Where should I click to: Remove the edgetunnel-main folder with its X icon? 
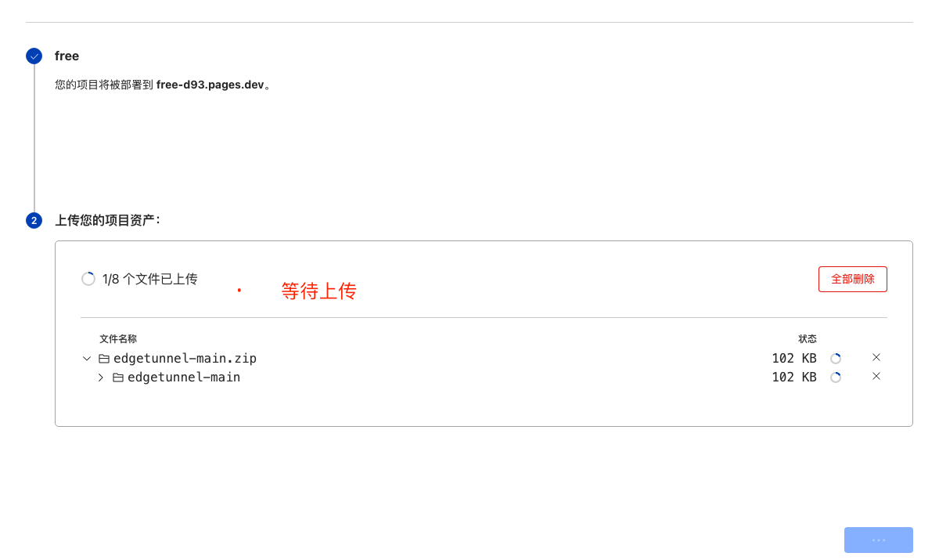click(876, 376)
